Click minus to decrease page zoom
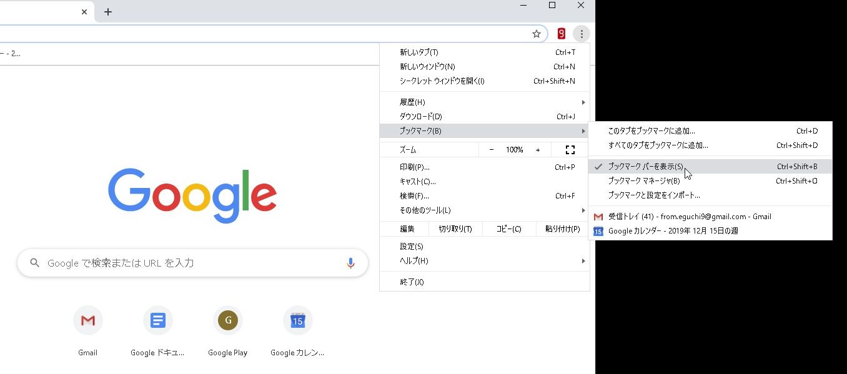 pos(491,149)
